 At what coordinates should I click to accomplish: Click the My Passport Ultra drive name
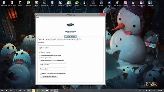click(70, 31)
